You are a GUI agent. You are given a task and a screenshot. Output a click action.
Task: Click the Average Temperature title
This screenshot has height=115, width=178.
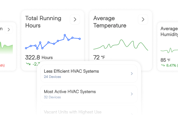(x=110, y=22)
